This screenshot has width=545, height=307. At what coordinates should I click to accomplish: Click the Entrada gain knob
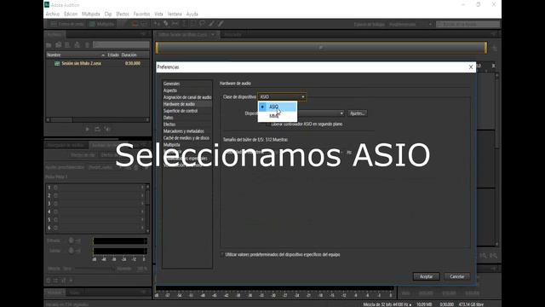[x=71, y=240]
